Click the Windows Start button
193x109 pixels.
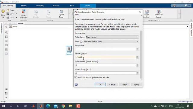click(x=3, y=106)
